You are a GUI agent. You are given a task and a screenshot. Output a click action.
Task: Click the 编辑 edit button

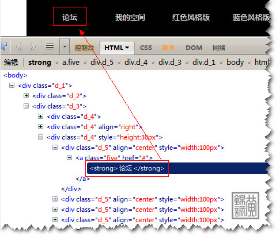11,63
